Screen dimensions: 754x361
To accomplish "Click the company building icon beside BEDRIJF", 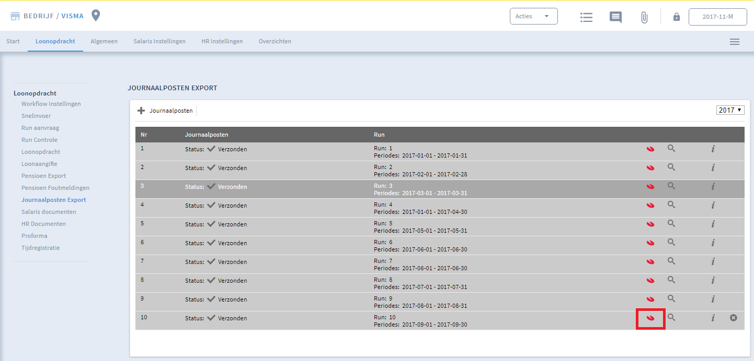I will [x=15, y=16].
